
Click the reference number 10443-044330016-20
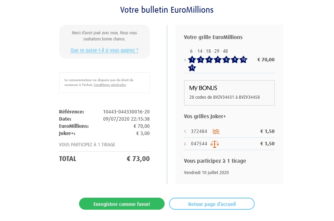click(126, 112)
